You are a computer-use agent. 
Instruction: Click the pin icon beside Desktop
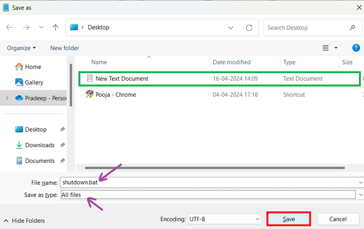point(62,129)
